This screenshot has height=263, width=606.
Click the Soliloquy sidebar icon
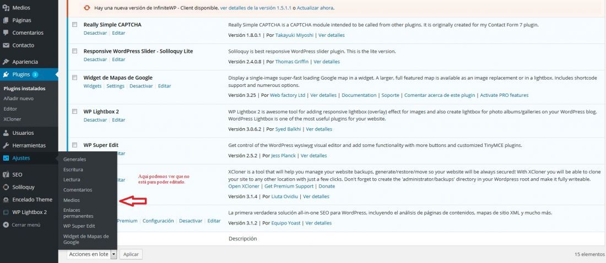[6, 187]
